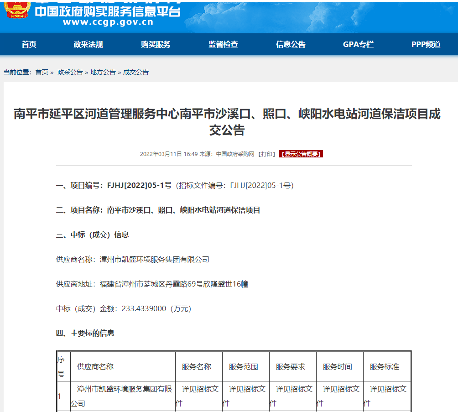
Task: Click 详见招标文件 under 服务名称 column
Action: coord(199,396)
